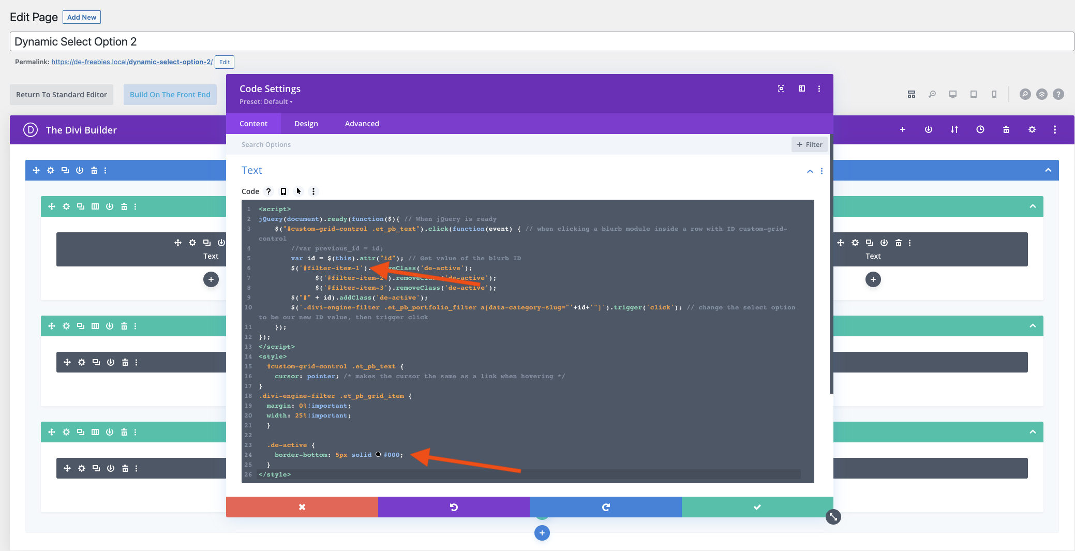Switch to the Advanced tab
The image size is (1075, 551).
point(362,124)
